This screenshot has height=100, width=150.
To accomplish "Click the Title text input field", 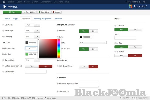I will click(x=125, y=38).
